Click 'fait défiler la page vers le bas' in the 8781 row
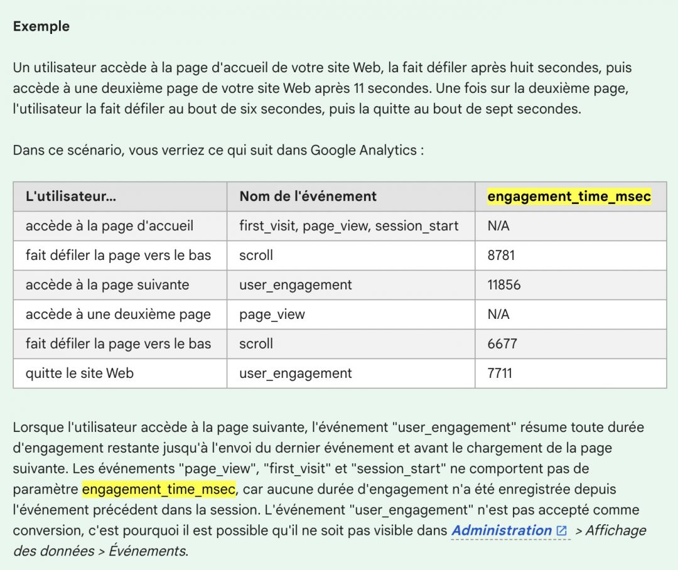This screenshot has height=570, width=678. click(x=118, y=255)
